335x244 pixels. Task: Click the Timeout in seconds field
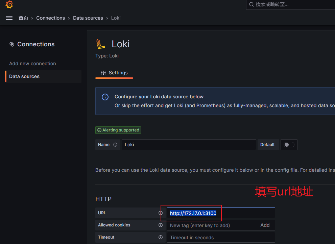point(221,237)
